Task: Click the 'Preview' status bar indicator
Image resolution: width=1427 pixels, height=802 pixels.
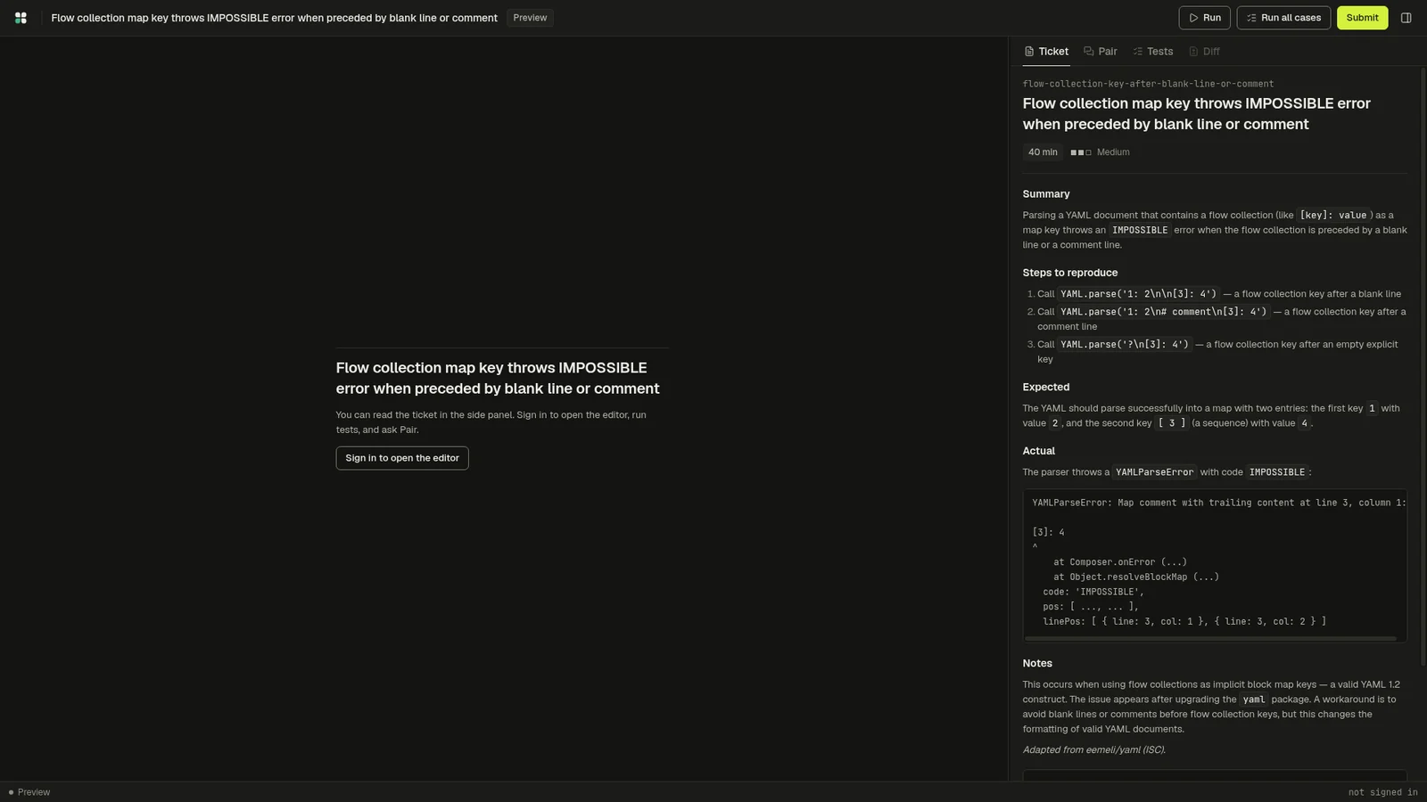Action: 29,792
